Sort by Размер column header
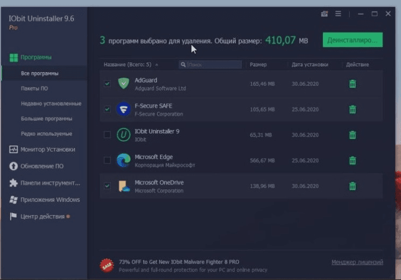The height and width of the screenshot is (280, 401). [258, 65]
